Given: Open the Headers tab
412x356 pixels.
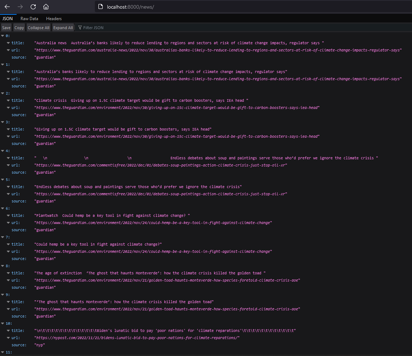Looking at the screenshot, I should 54,18.
